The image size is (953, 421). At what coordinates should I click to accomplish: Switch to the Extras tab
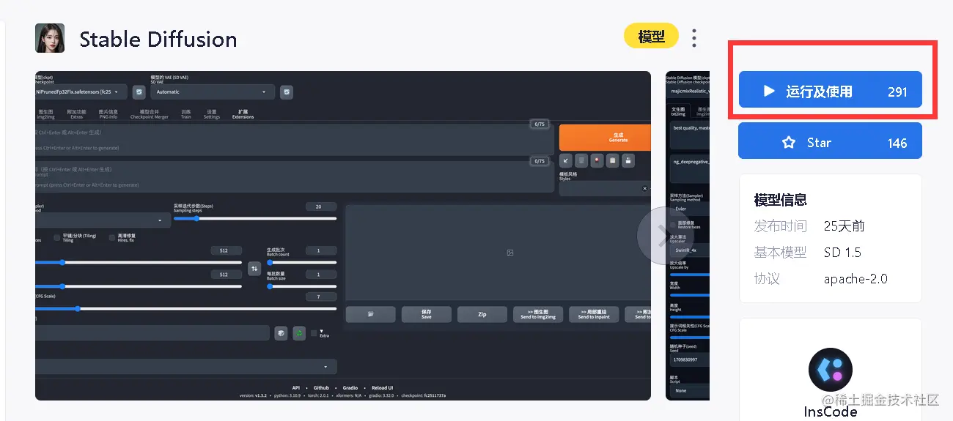(x=76, y=114)
